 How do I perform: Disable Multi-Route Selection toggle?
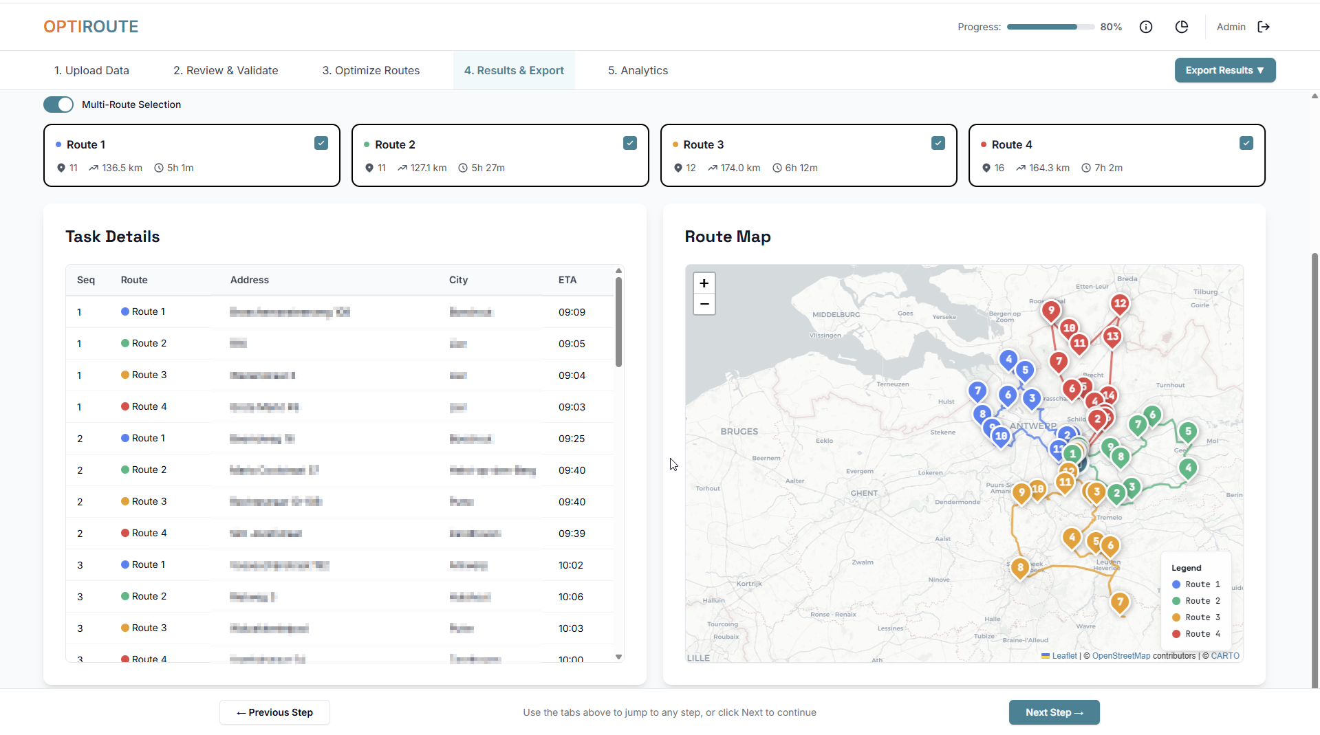58,105
